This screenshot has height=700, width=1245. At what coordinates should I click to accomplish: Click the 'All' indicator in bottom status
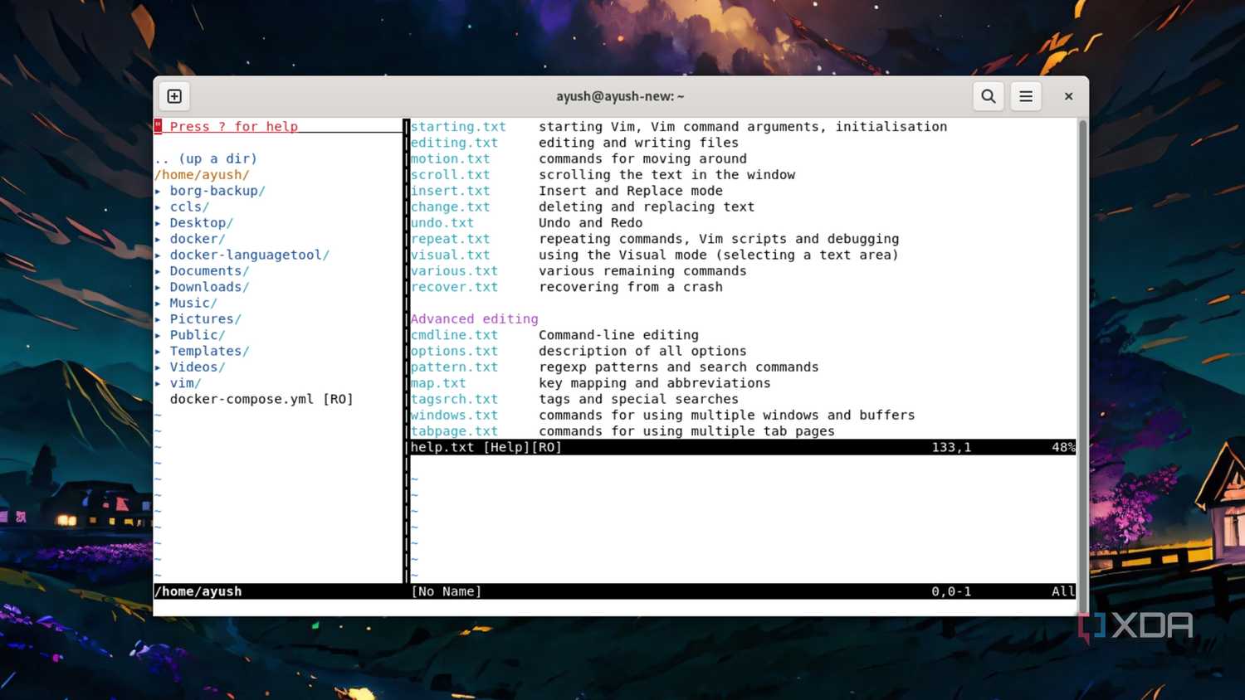tap(1063, 591)
